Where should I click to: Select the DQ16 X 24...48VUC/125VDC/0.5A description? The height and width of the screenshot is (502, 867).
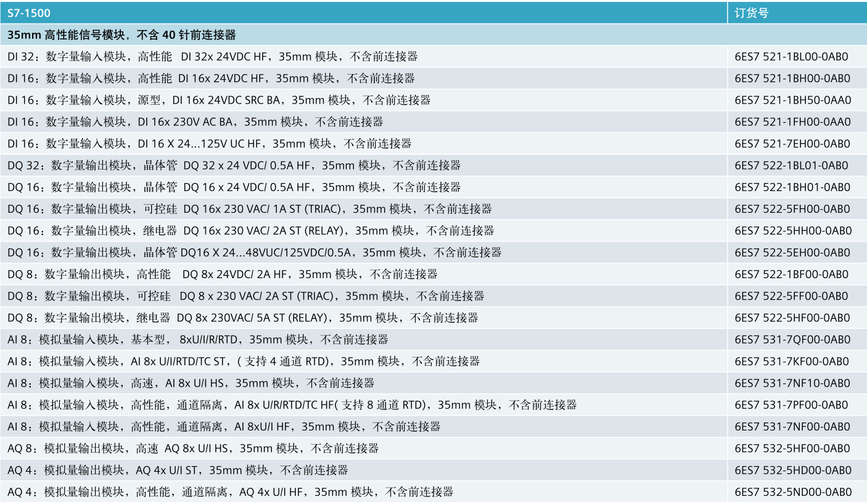[x=255, y=253]
